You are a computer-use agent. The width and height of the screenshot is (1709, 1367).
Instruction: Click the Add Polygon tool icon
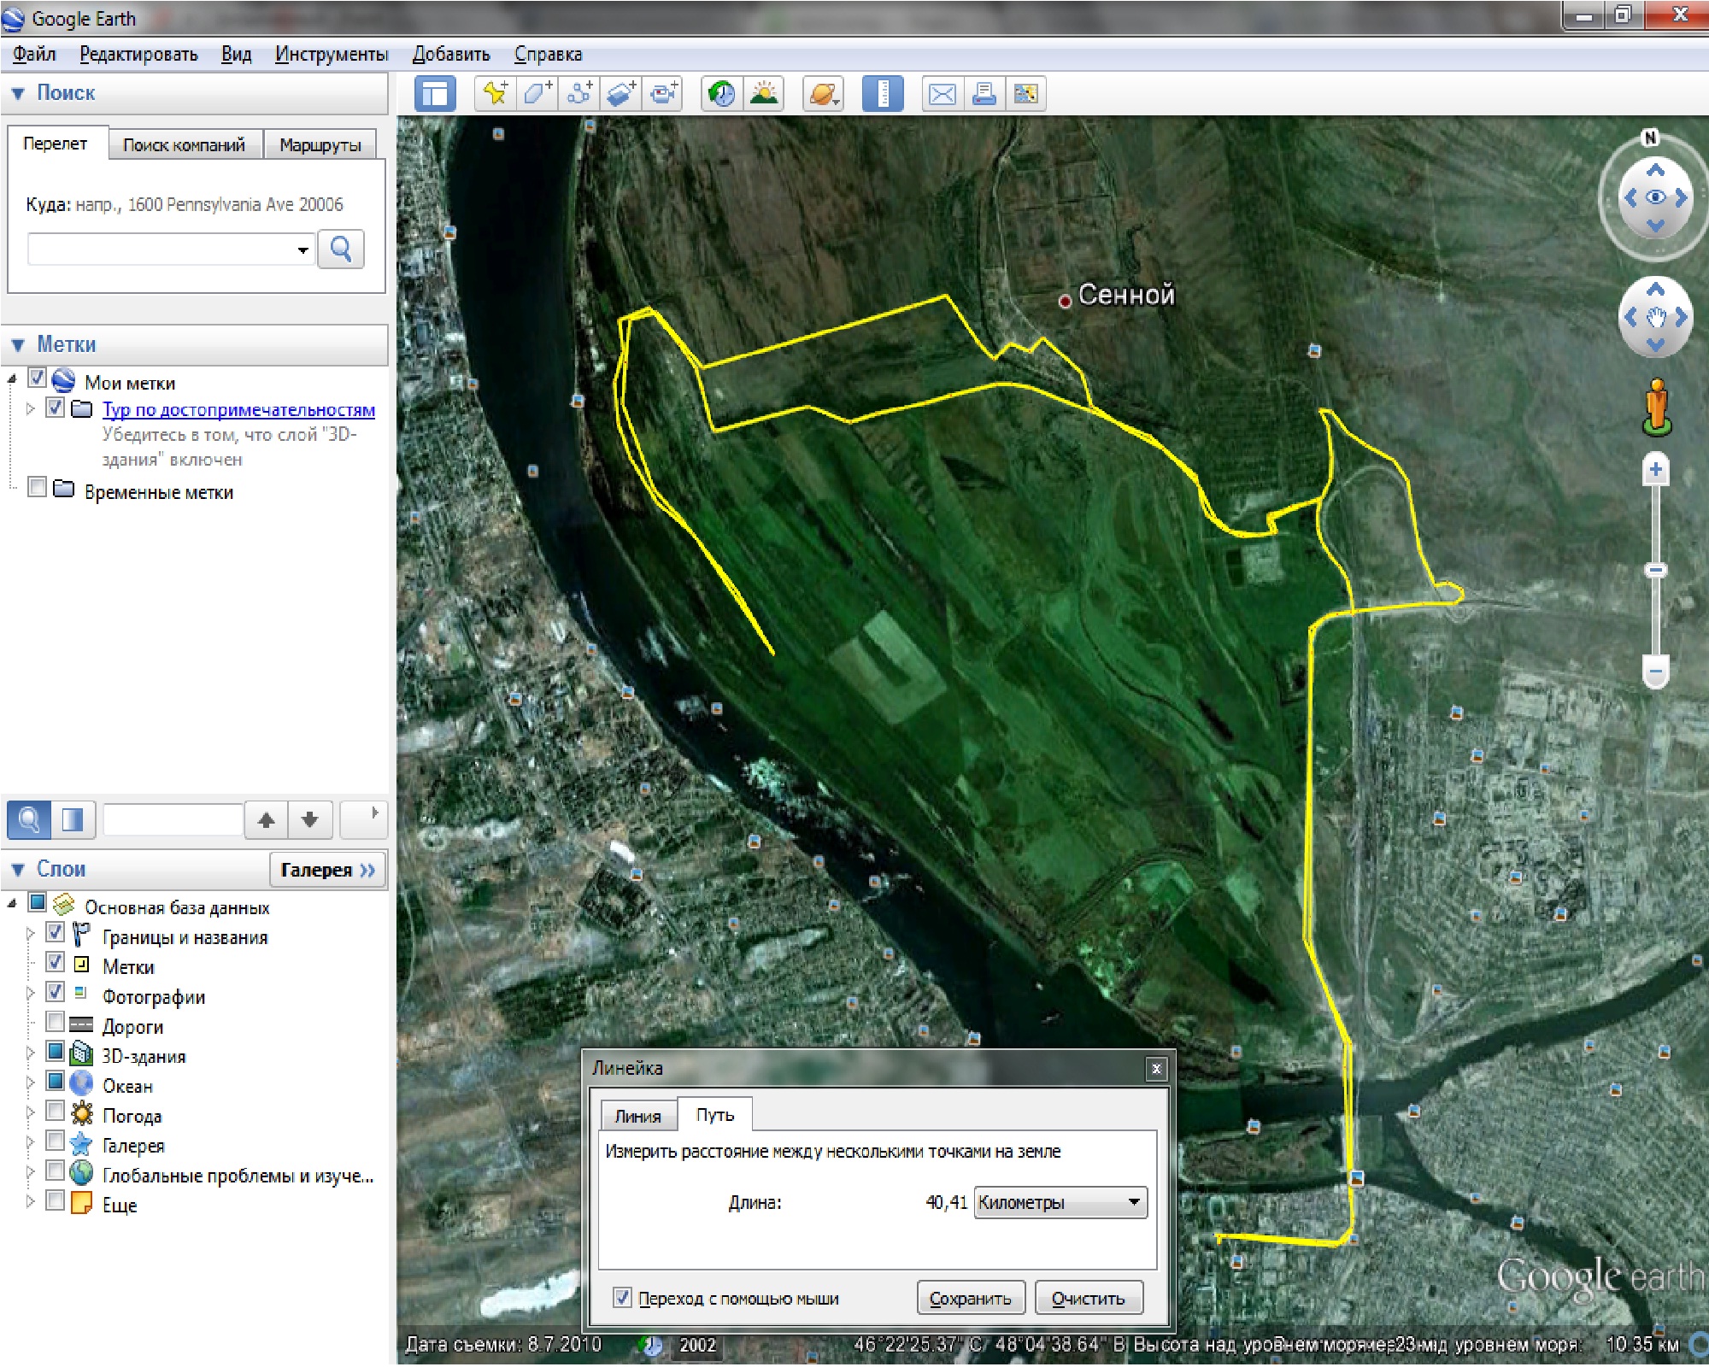537,93
